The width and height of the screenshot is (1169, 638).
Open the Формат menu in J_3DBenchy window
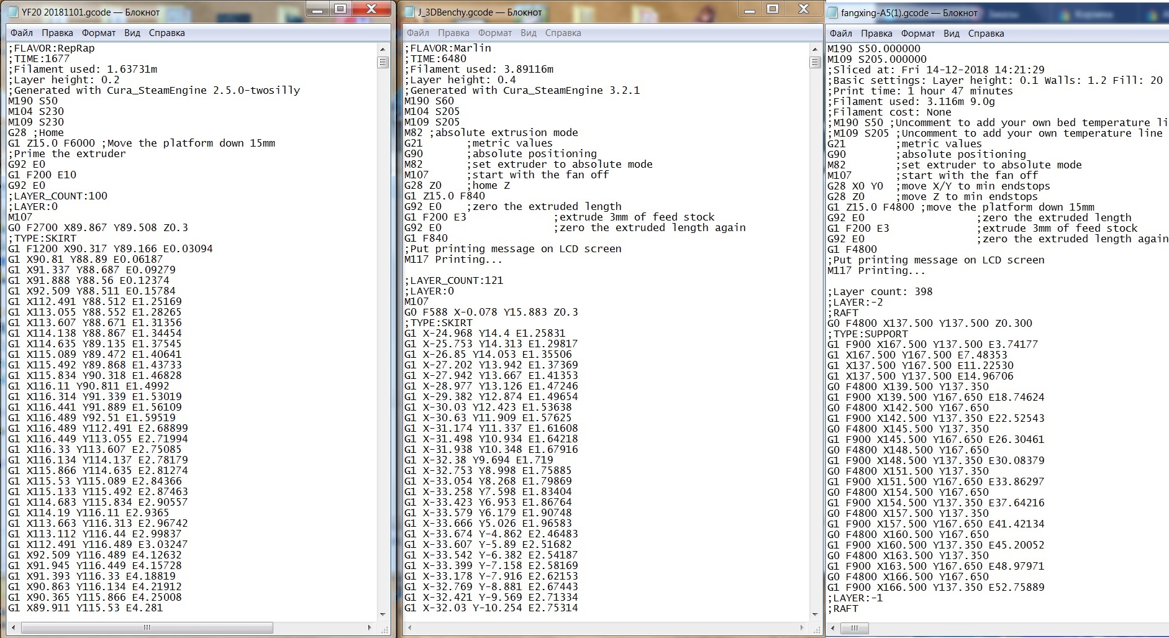coord(494,33)
